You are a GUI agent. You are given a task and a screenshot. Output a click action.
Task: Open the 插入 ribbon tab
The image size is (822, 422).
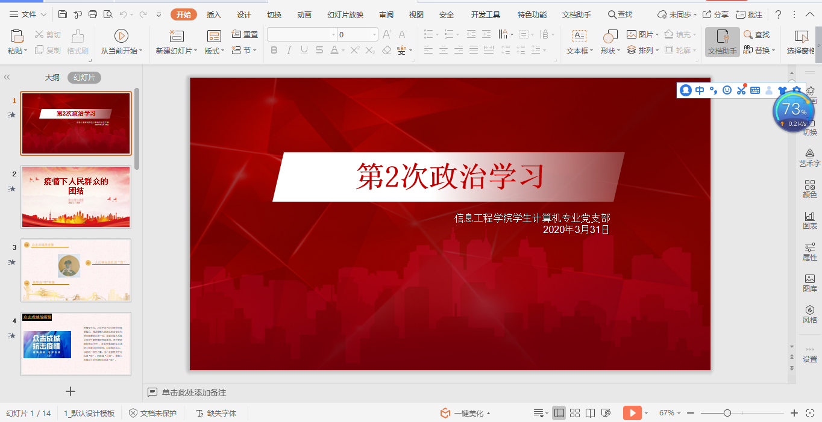click(213, 15)
